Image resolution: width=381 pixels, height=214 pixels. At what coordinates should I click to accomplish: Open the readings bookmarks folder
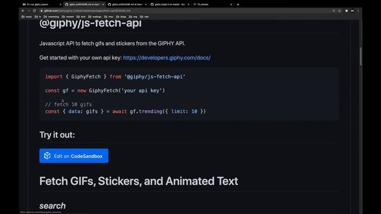(95, 17)
